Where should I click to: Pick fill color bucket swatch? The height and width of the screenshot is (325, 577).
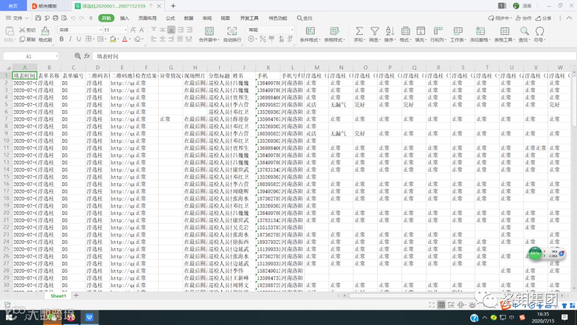113,39
